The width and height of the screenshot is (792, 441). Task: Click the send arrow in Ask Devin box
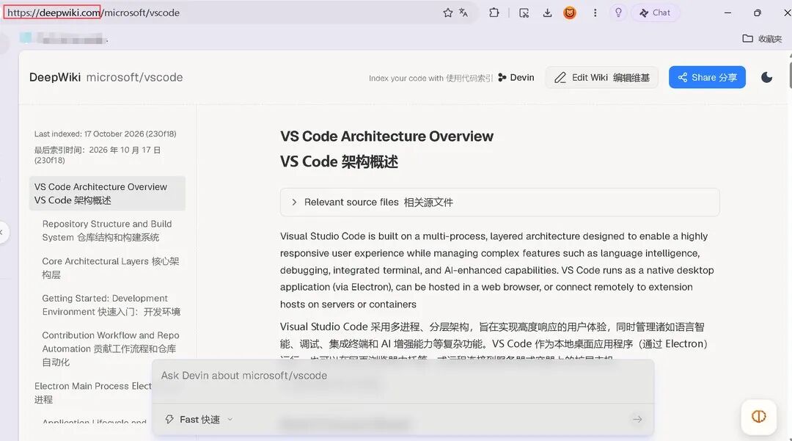pos(637,419)
